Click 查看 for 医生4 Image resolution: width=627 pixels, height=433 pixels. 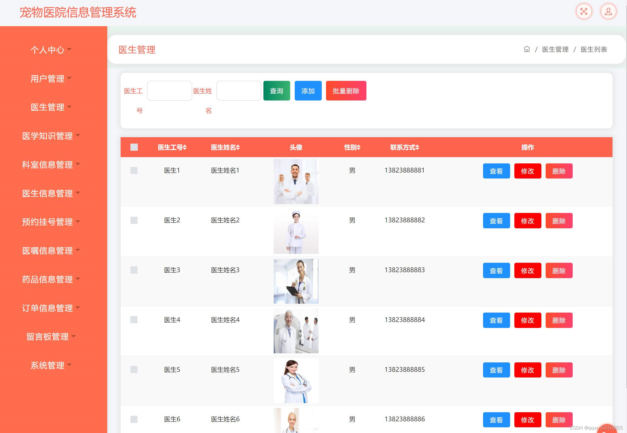point(496,320)
